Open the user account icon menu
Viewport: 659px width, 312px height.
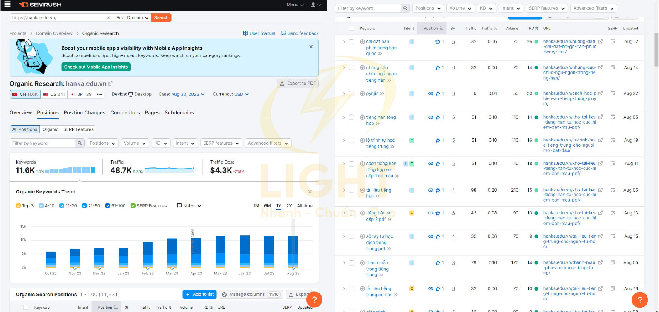[316, 5]
